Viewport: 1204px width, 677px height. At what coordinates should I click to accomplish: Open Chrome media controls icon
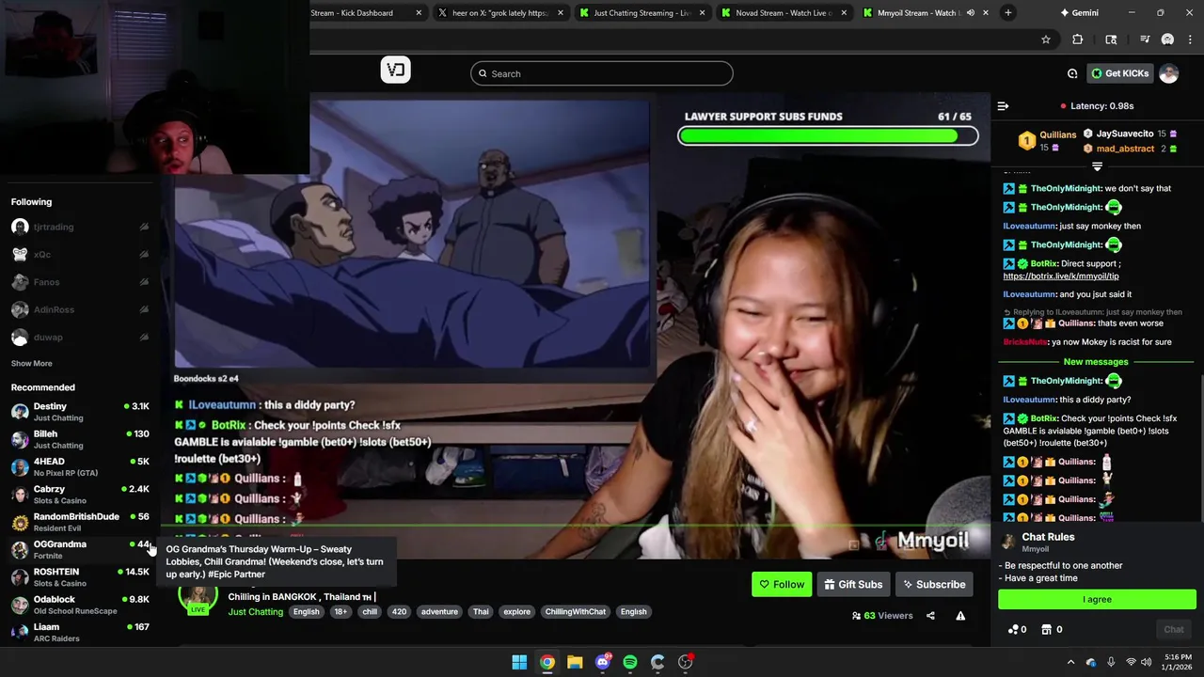pos(1145,39)
